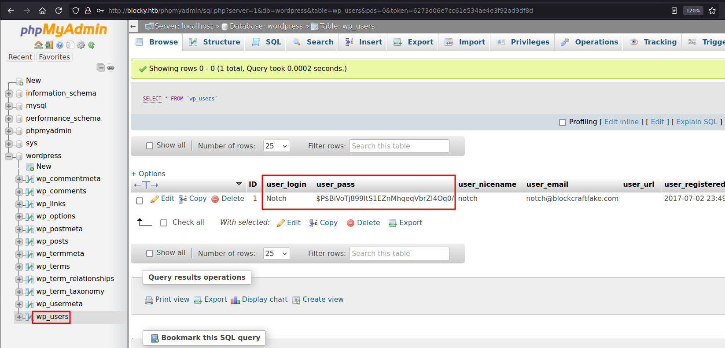Screen dimensions: 725x348
Task: Collapse the wordpress database tree
Action: 8,156
